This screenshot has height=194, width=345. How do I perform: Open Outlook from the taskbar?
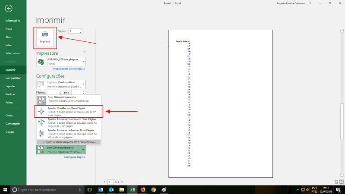pos(111,189)
